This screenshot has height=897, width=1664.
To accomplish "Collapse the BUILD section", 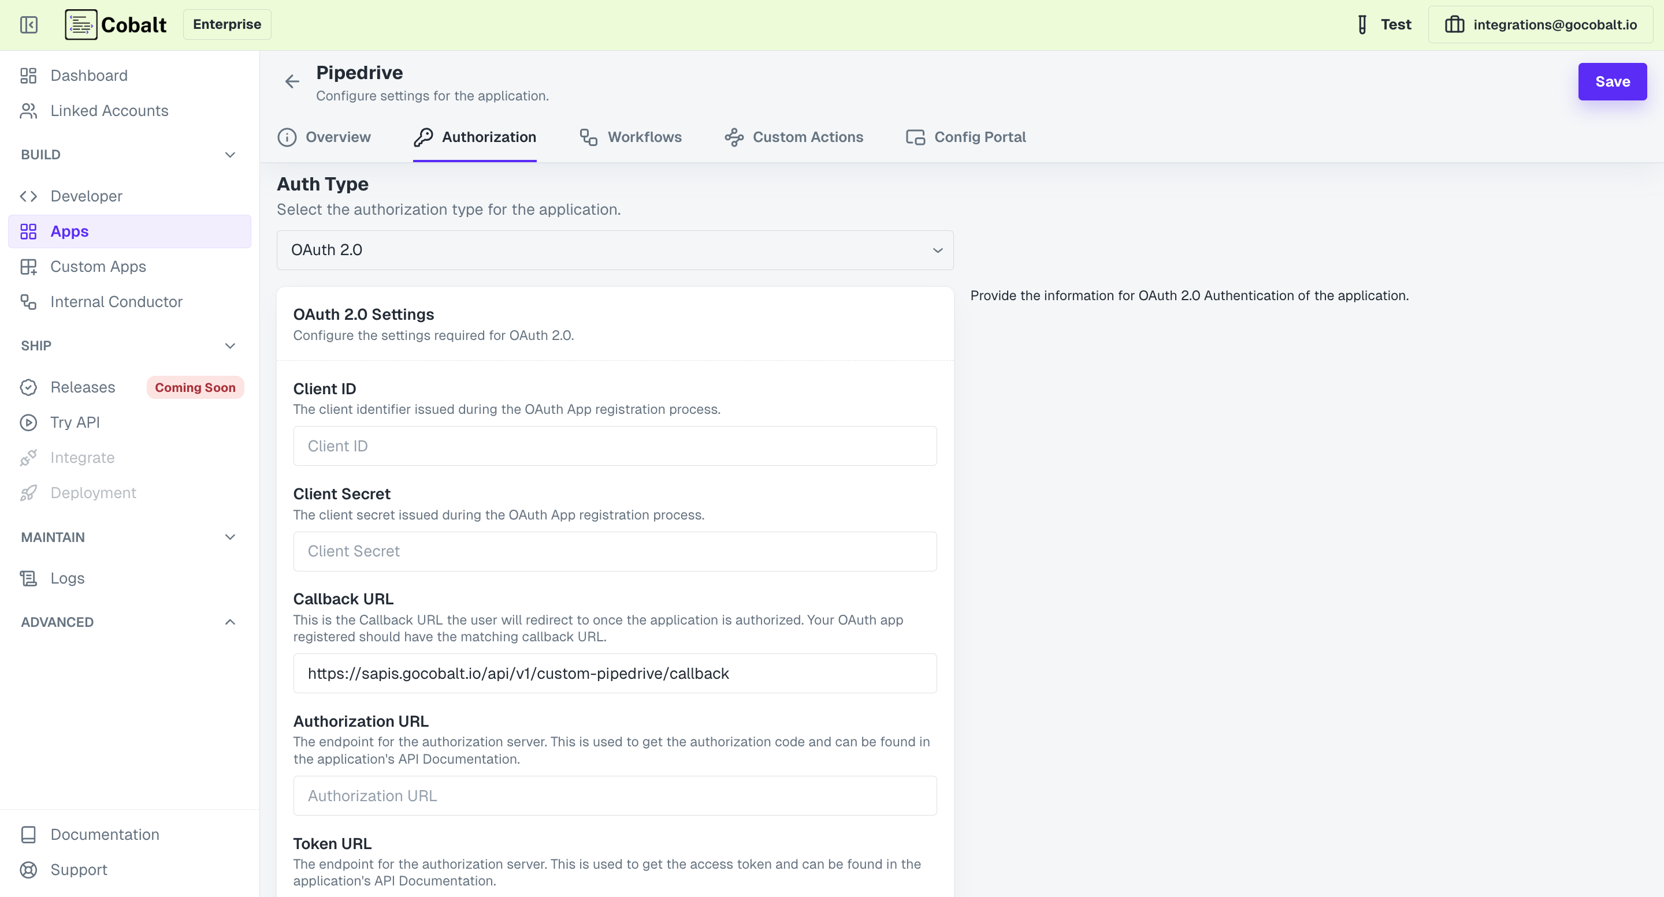I will tap(230, 154).
